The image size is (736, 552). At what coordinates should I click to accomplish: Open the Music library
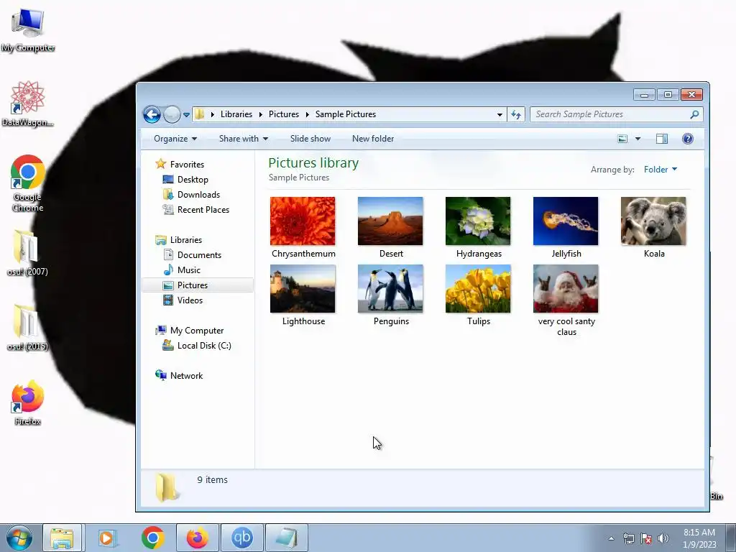tap(189, 270)
